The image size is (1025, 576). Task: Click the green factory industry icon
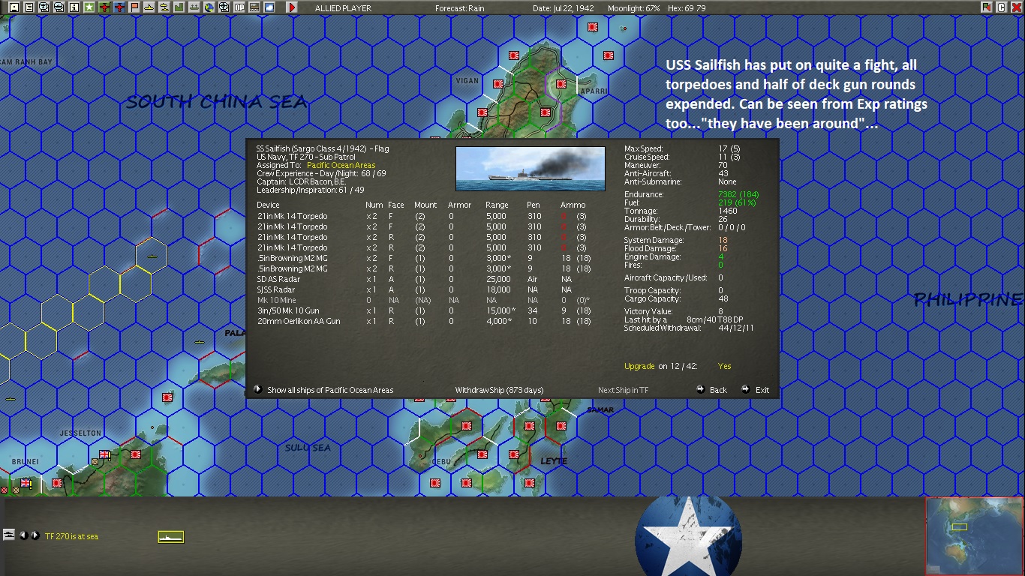coord(179,7)
